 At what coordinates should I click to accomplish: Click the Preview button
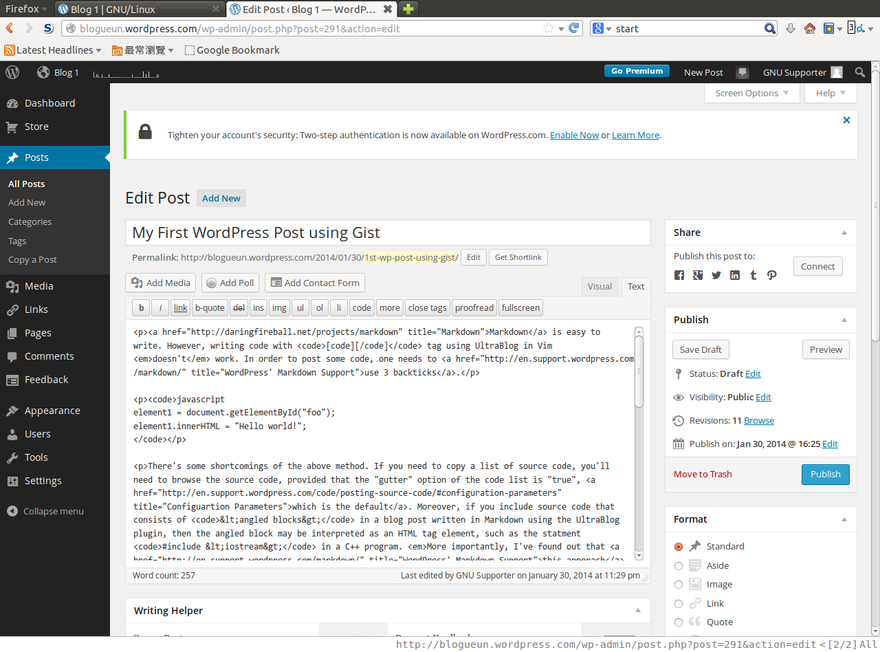826,349
